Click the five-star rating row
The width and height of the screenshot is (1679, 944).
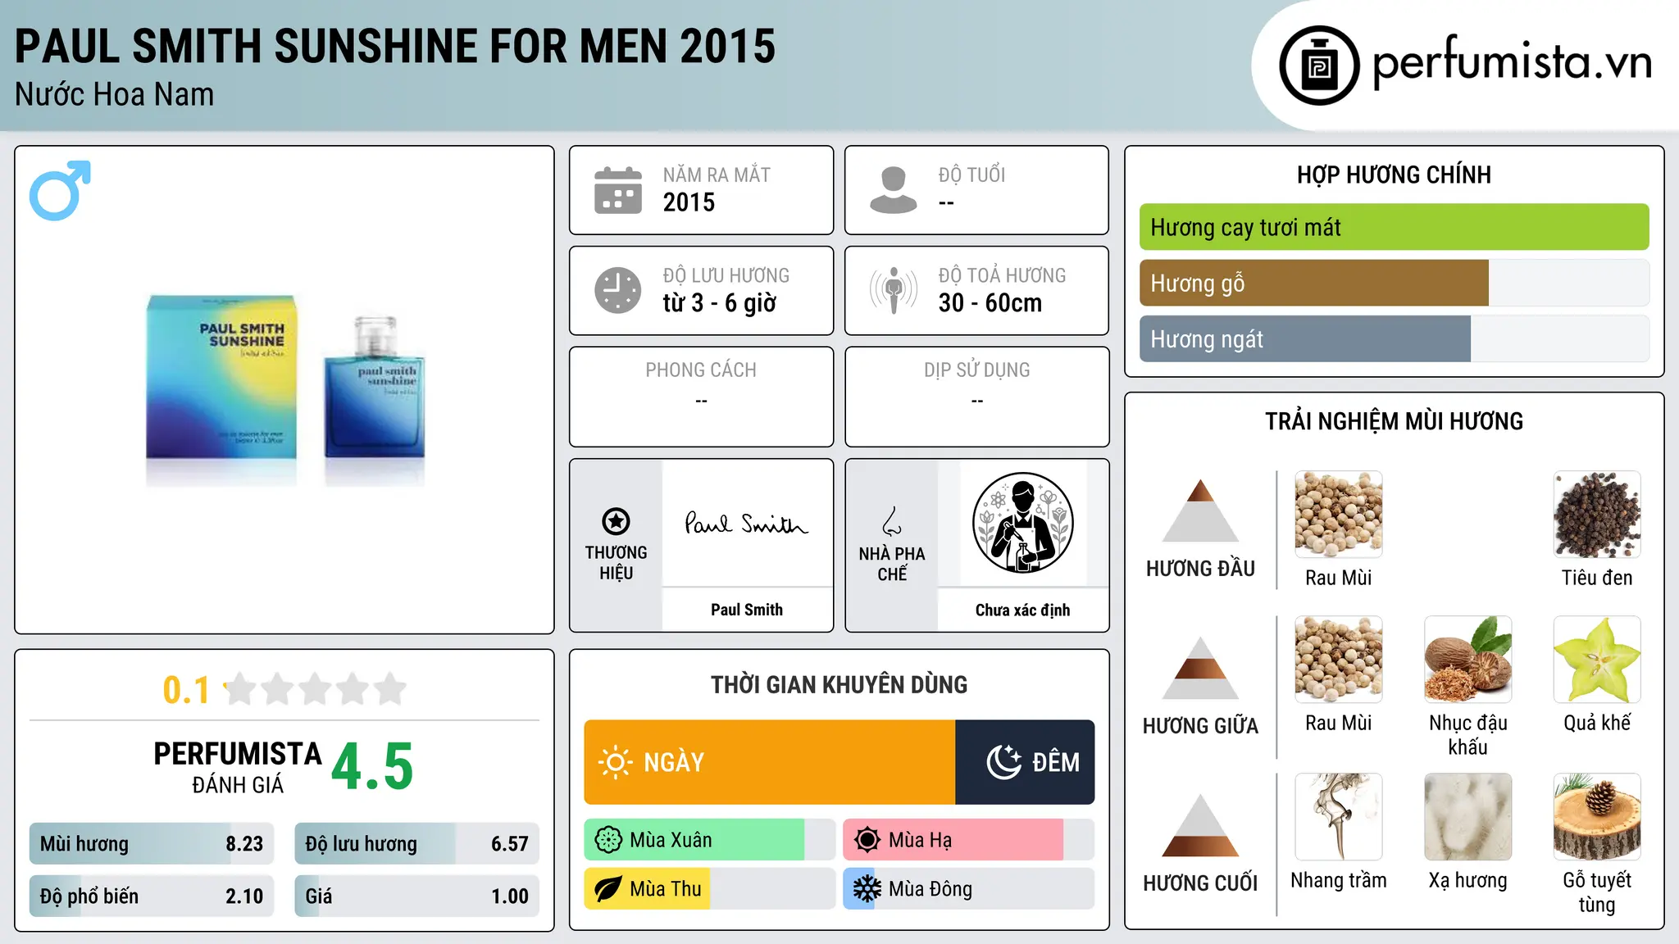tap(316, 689)
